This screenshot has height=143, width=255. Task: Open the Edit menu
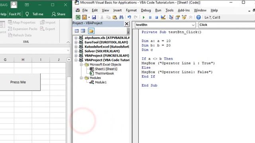pyautogui.click(x=95, y=10)
